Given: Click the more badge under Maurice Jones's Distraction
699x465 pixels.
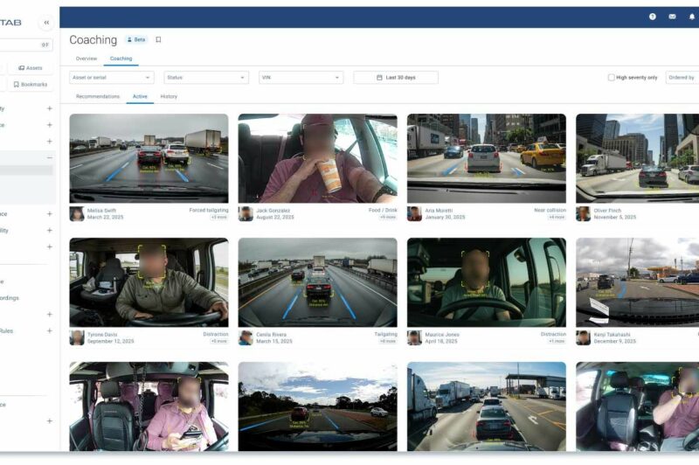Looking at the screenshot, I should click(557, 341).
